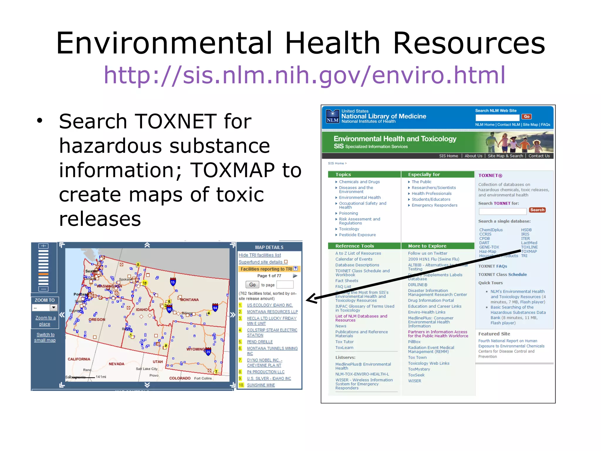This screenshot has height=451, width=601.
Task: Open the HSDB database link
Action: (x=526, y=230)
